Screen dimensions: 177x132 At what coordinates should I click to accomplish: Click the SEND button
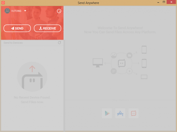point(17,28)
